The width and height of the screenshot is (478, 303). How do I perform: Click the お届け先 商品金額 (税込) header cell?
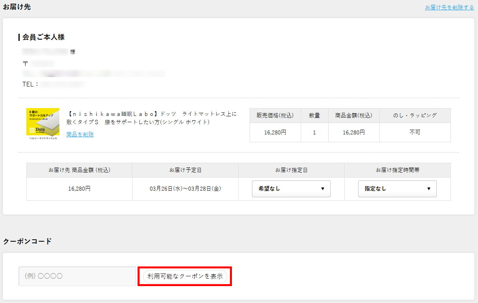(79, 170)
